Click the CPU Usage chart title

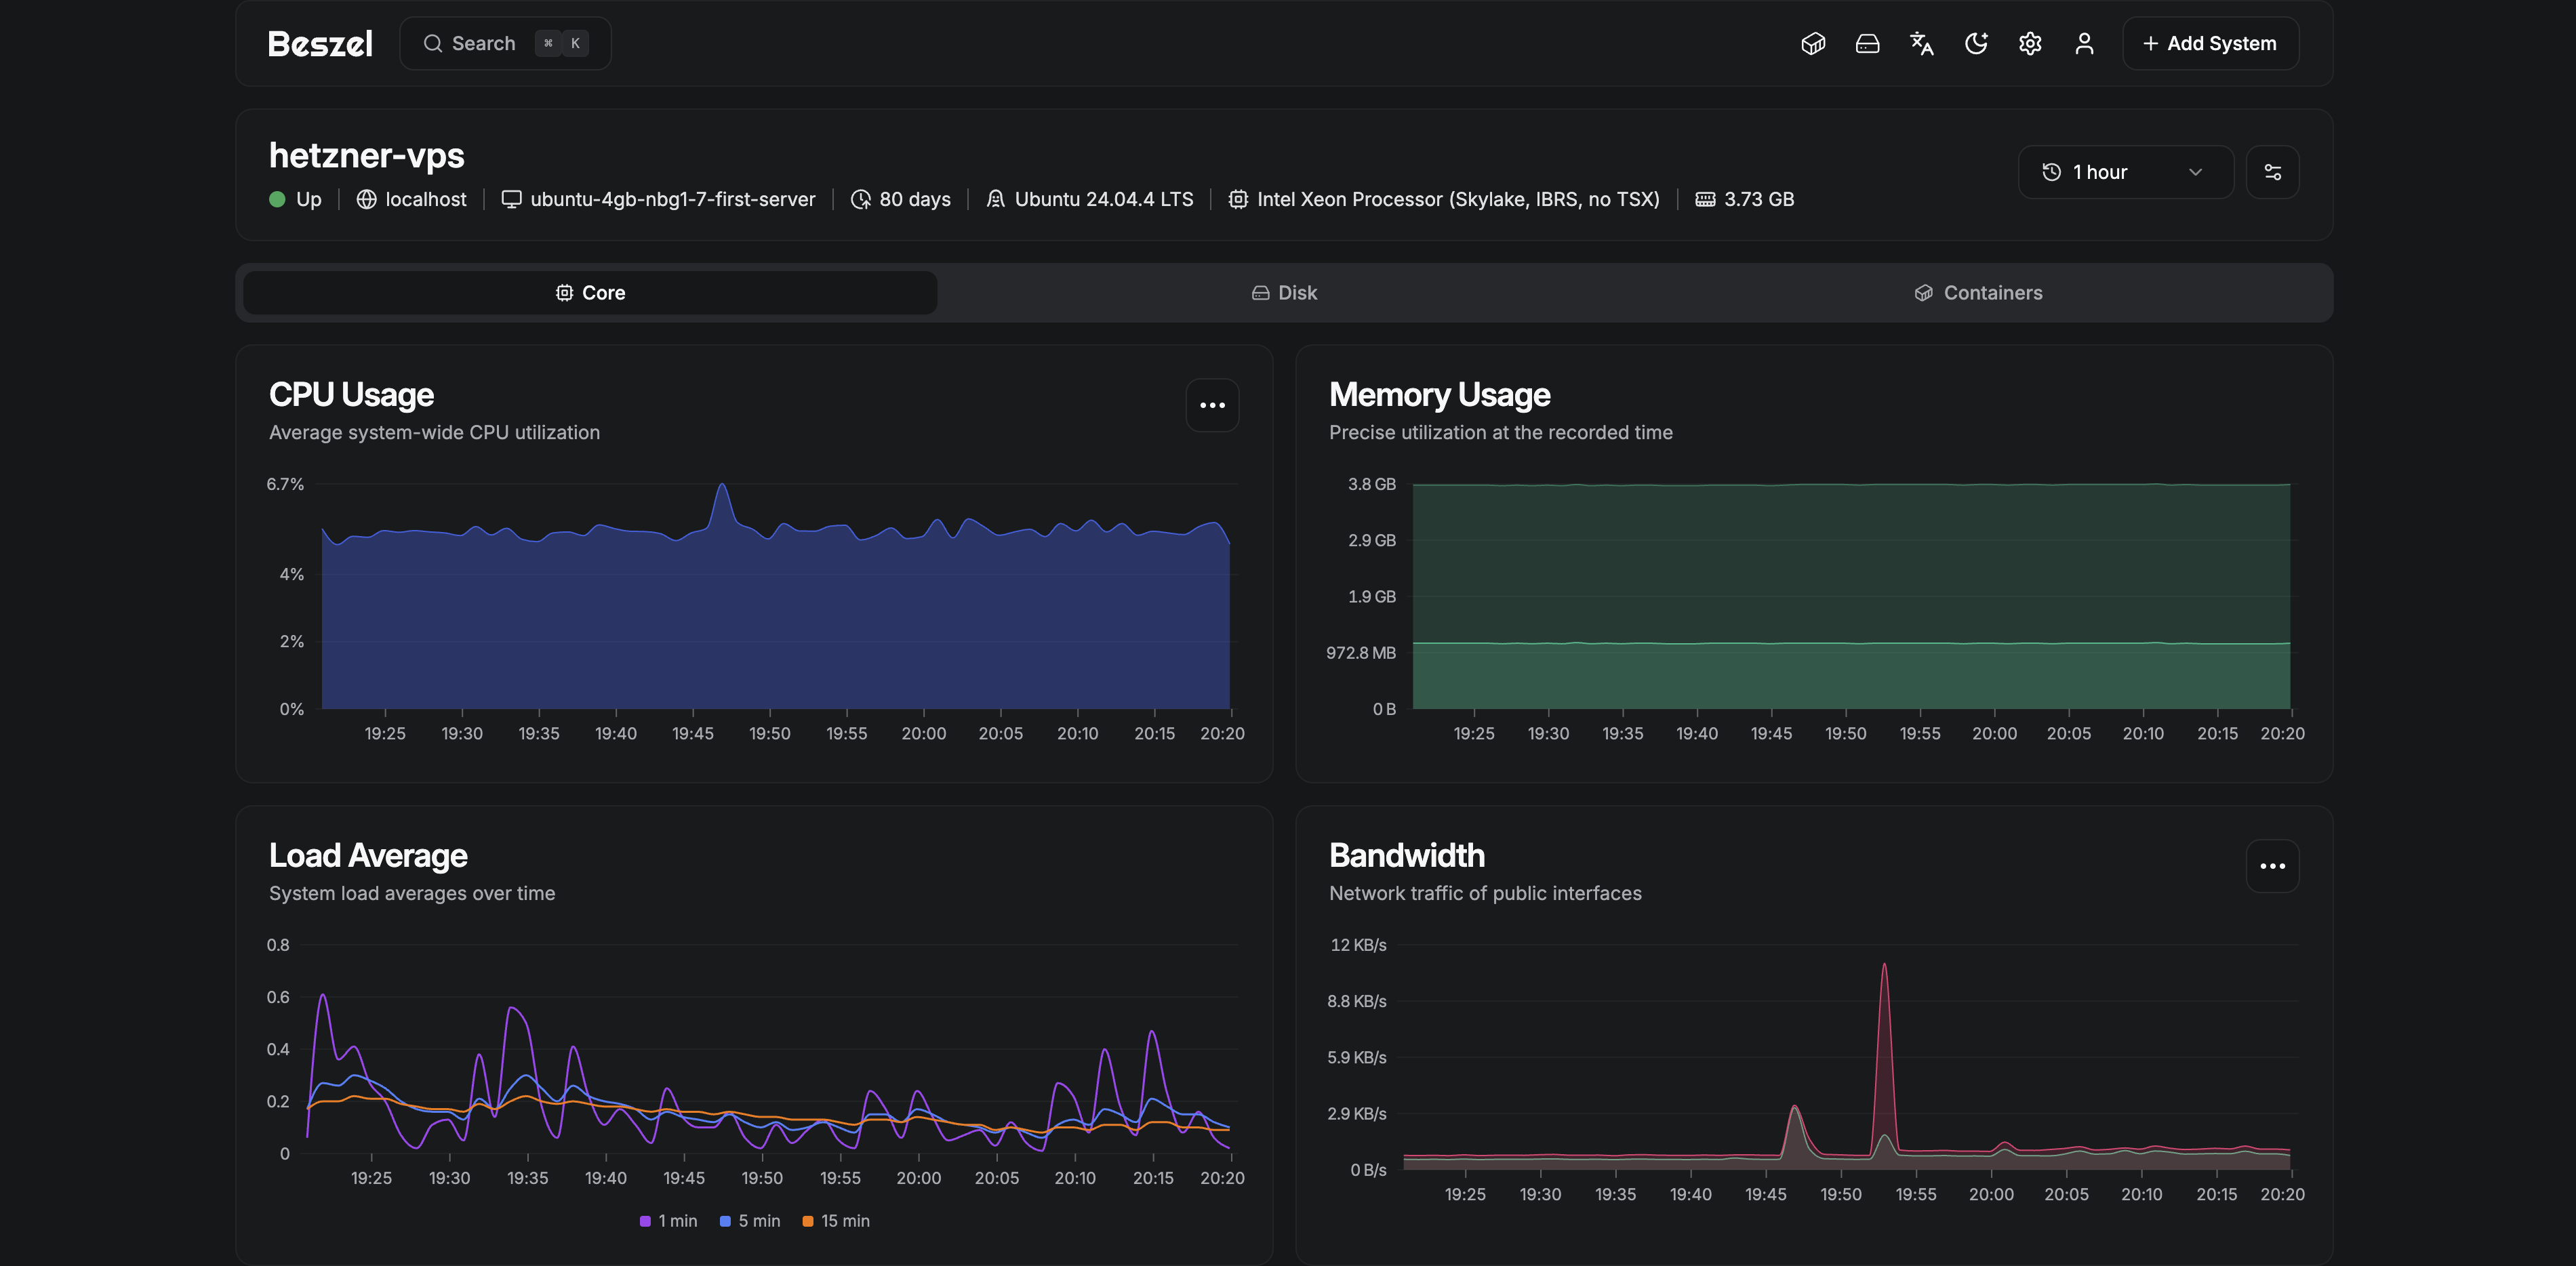click(351, 395)
